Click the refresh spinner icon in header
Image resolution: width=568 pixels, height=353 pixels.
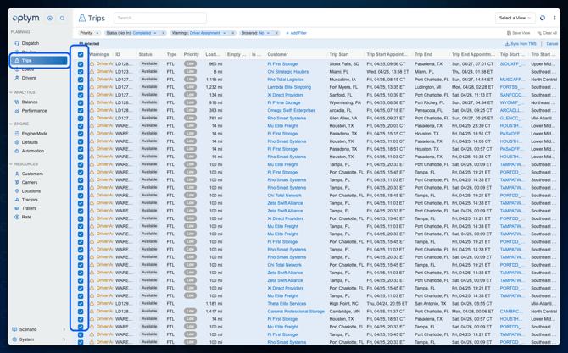pos(543,18)
